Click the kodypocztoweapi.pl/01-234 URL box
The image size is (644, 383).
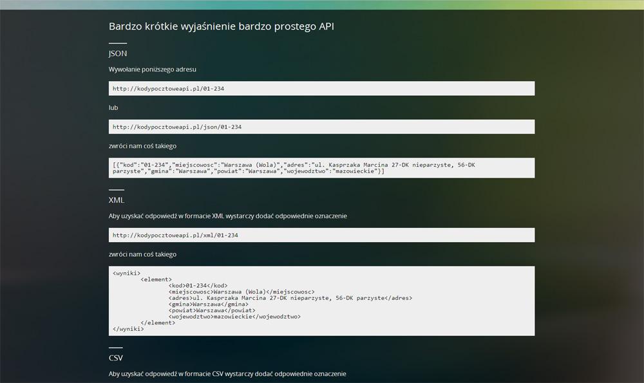(x=321, y=88)
